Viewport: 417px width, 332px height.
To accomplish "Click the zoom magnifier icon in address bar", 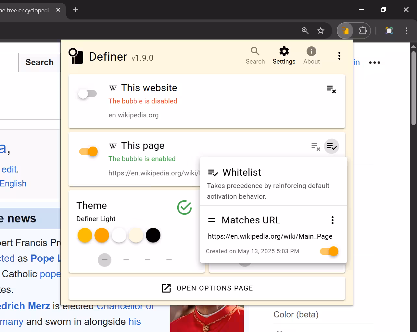I will coord(305,31).
